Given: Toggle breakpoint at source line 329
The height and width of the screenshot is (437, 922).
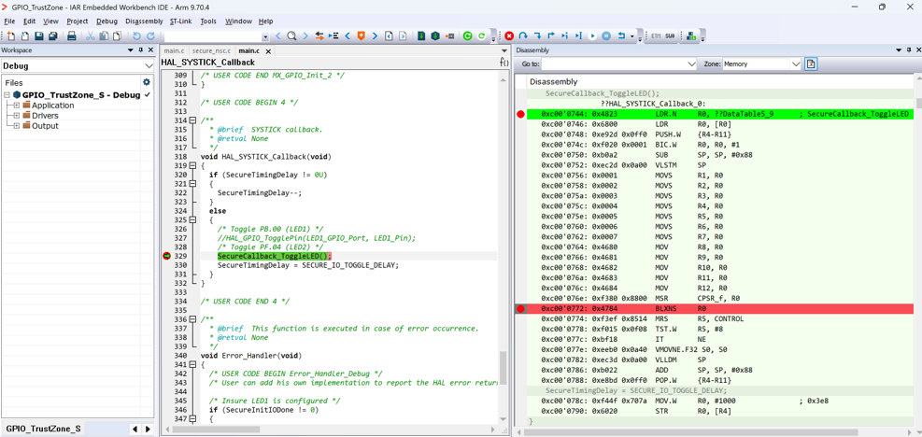Looking at the screenshot, I should click(x=166, y=256).
